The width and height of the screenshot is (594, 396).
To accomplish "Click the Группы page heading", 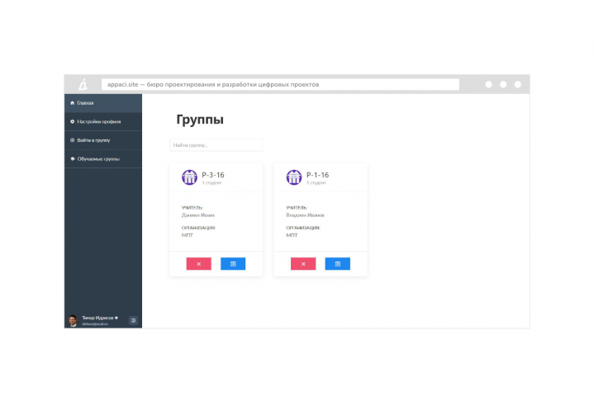I will [x=200, y=120].
